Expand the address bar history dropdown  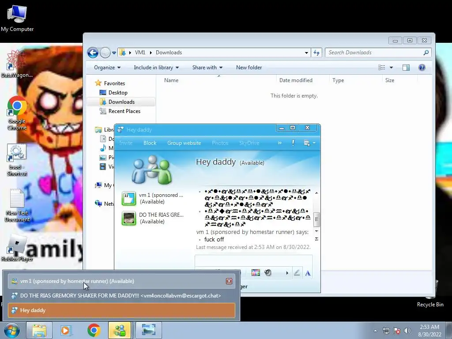point(306,53)
